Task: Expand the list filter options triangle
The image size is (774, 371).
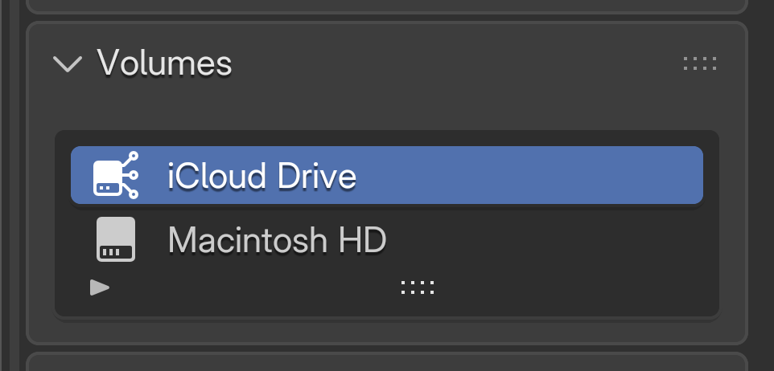Action: (x=100, y=287)
